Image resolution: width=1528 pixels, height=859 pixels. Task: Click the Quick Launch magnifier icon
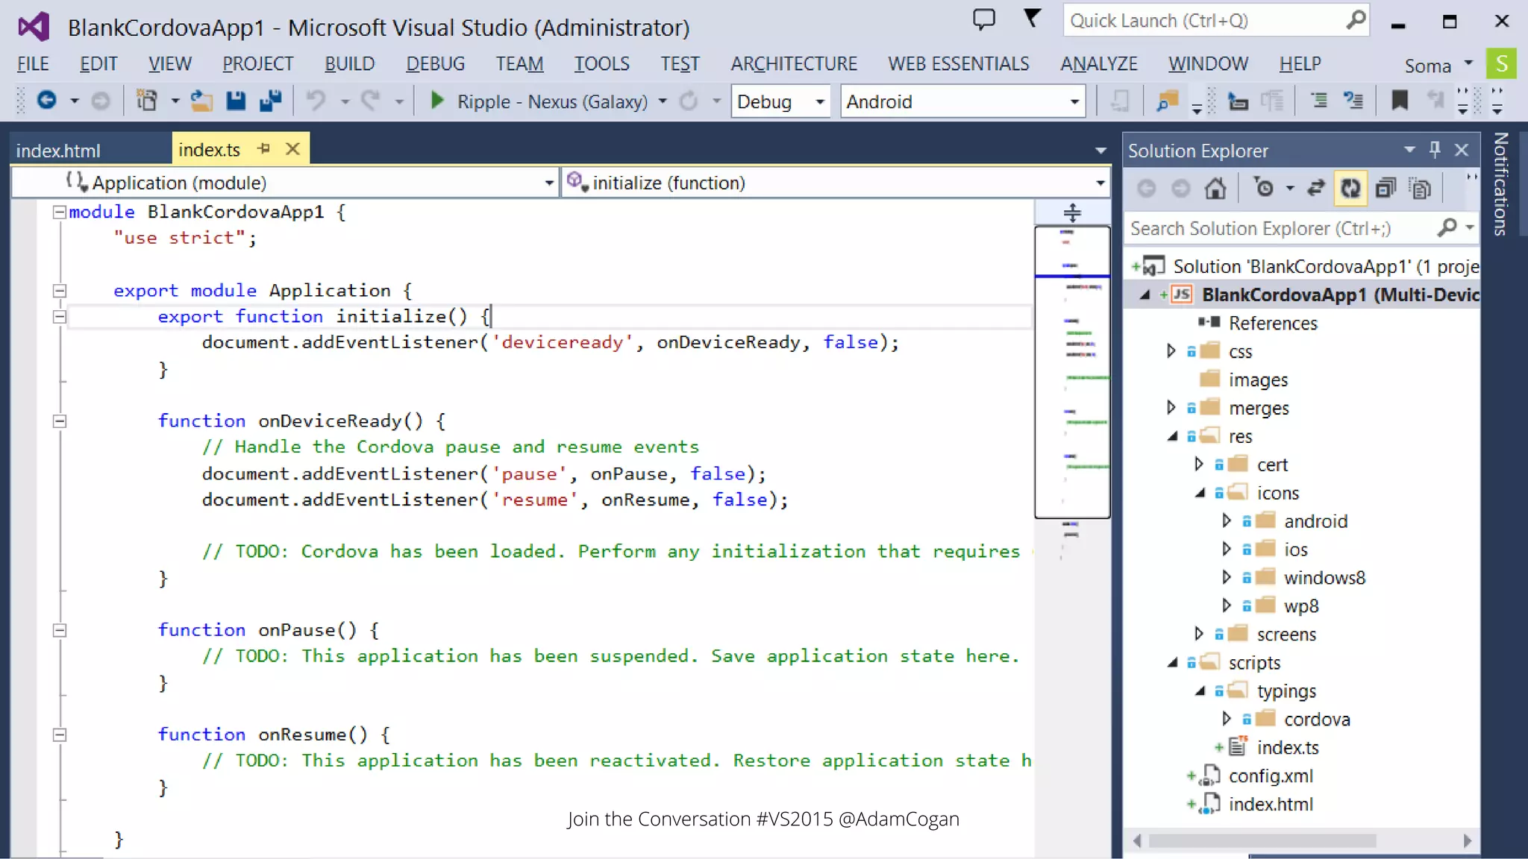(1356, 20)
